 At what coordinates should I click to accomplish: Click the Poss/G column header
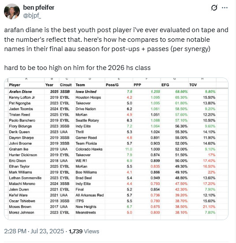point(112,85)
